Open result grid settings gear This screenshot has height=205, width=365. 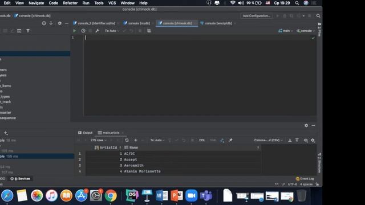(313, 140)
